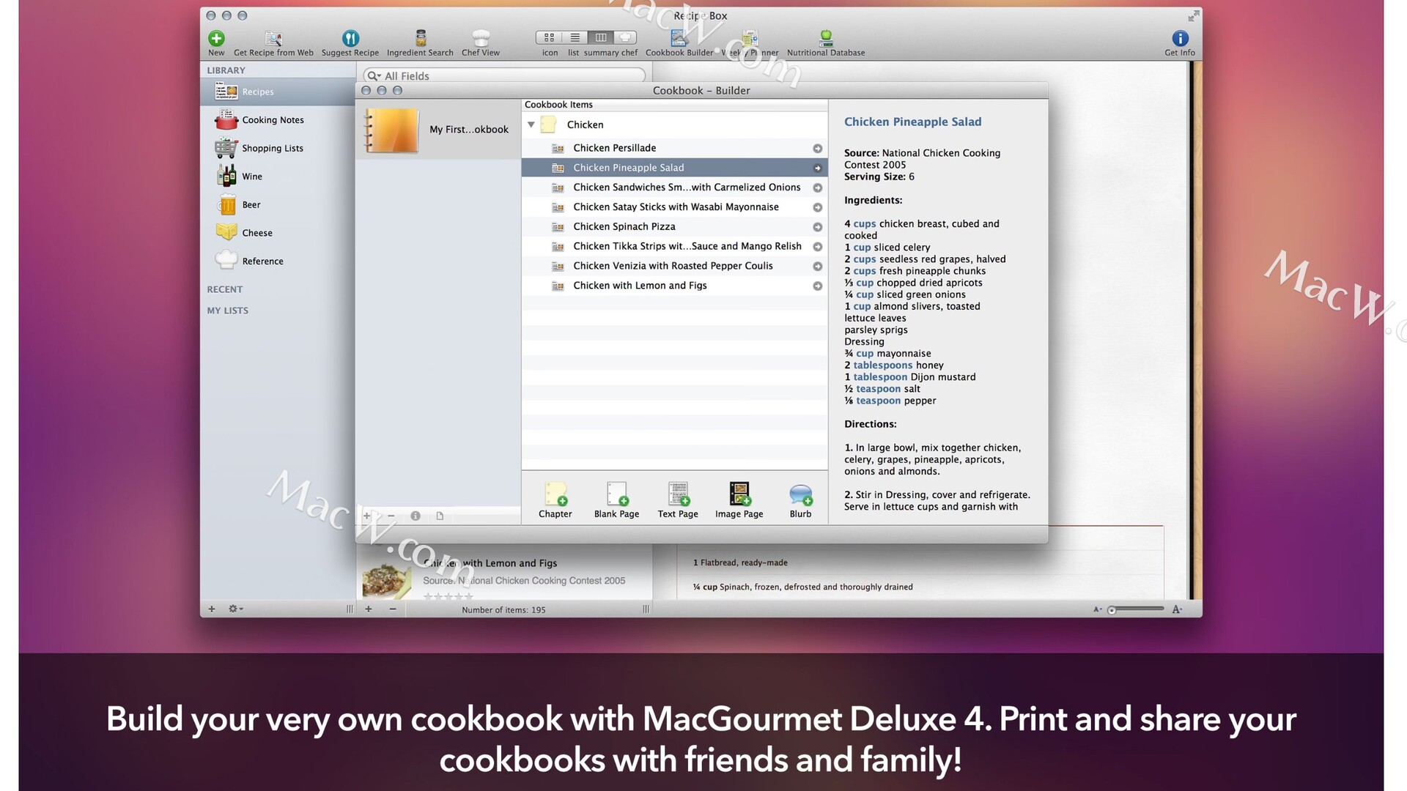
Task: Select Chicken Sandwiches with Carmelized Onions row
Action: coord(674,187)
